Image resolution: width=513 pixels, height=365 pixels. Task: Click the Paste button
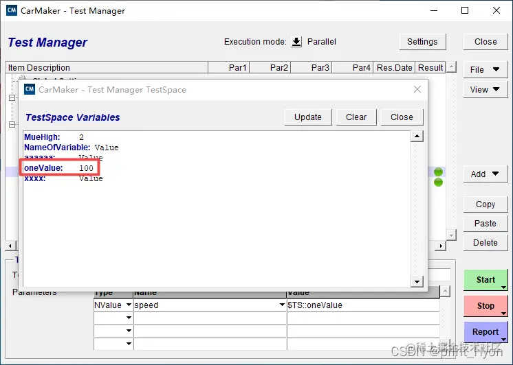point(485,224)
